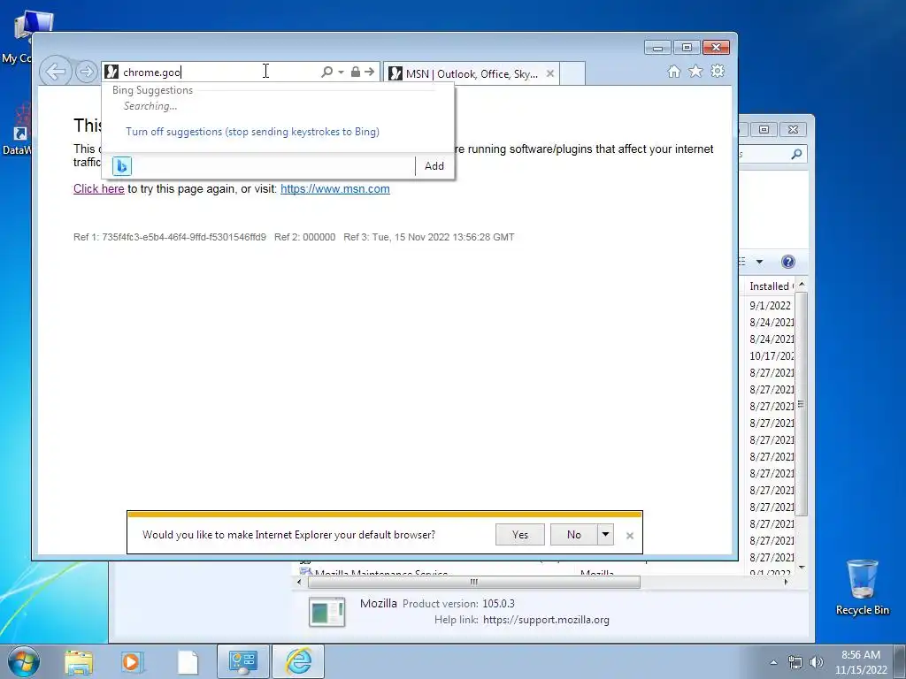This screenshot has width=906, height=679.
Task: Select the Bing search provider icon
Action: (122, 166)
